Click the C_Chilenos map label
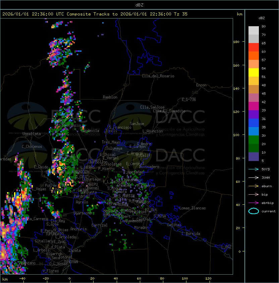Viewport: 279px width, 283px height. pos(32,147)
